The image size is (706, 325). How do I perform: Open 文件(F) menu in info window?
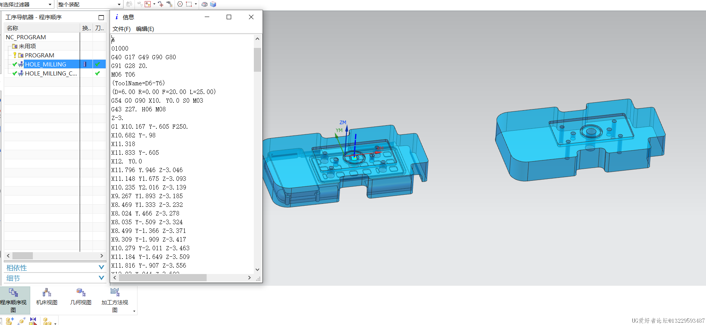pyautogui.click(x=121, y=29)
